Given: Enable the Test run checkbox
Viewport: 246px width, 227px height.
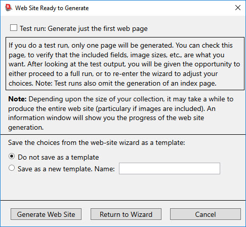Looking at the screenshot, I should coord(14,28).
